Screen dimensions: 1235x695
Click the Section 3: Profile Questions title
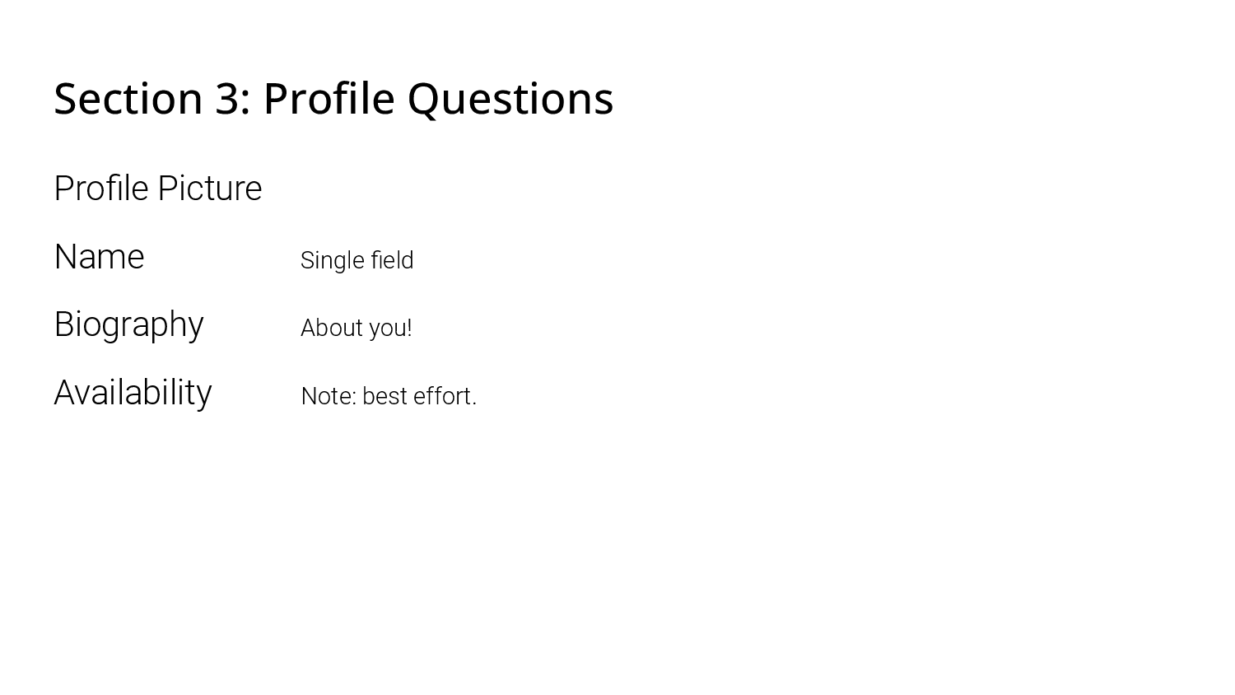tap(333, 100)
